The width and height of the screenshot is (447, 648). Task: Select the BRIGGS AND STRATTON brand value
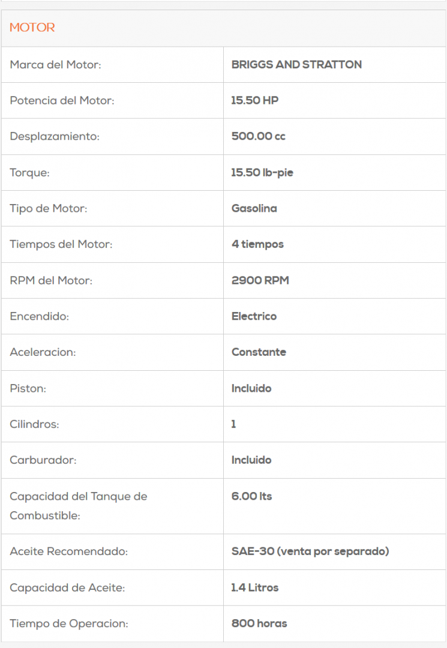tap(296, 64)
